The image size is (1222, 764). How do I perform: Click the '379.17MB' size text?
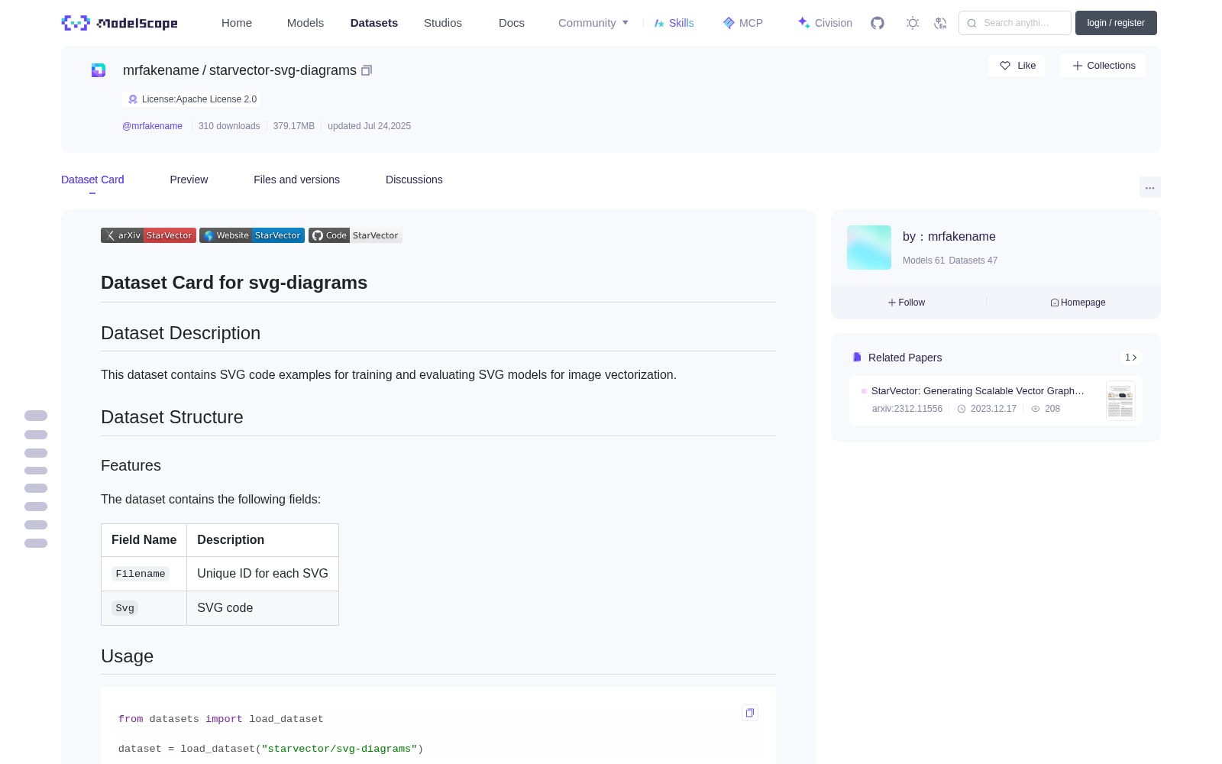pos(294,126)
